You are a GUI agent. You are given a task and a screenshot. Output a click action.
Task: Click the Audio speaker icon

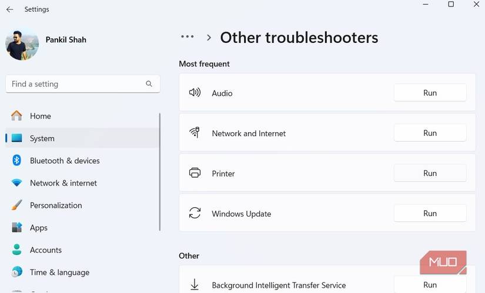coord(195,93)
